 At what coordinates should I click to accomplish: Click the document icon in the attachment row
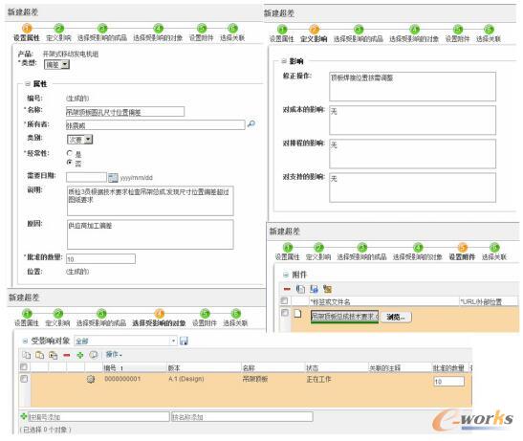click(x=297, y=314)
